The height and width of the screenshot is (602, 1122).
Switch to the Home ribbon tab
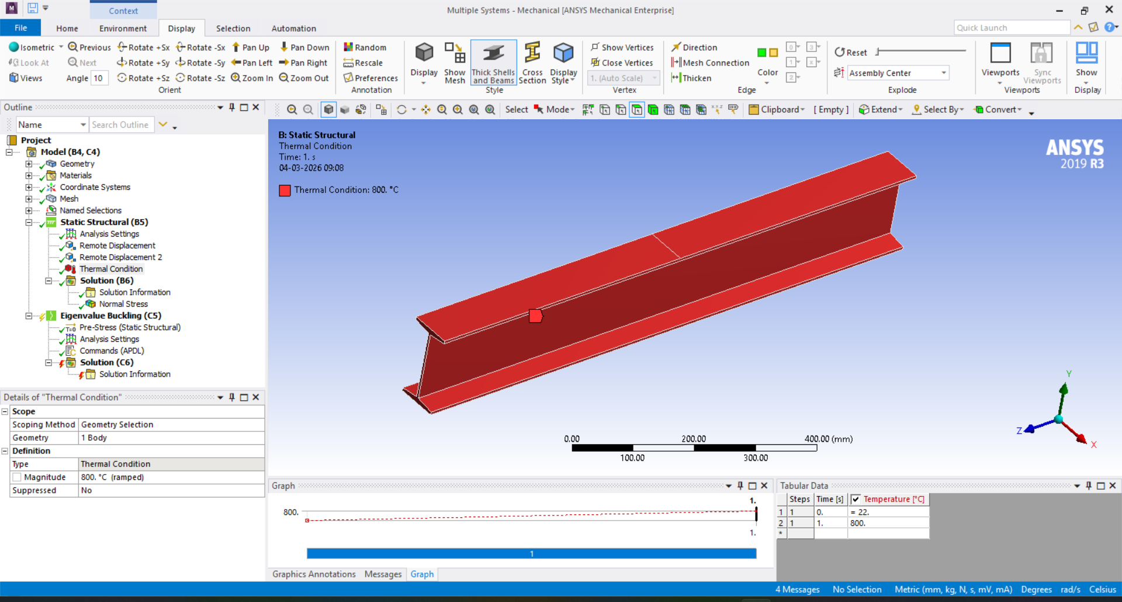[x=67, y=28]
